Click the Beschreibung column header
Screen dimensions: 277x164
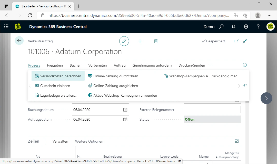point(113,156)
